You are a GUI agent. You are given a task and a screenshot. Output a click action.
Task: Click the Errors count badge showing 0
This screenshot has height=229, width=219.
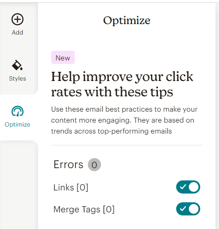(x=94, y=165)
